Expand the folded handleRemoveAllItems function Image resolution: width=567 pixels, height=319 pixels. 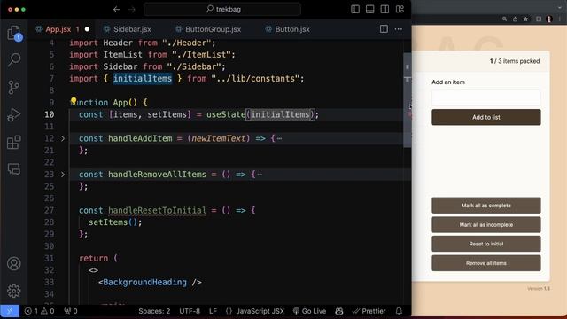(63, 175)
